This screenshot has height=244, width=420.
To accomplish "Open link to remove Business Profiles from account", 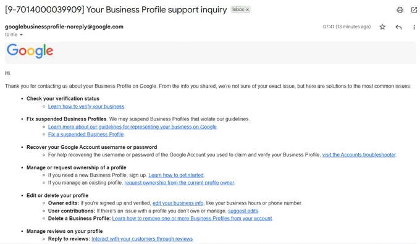I will tap(192, 218).
